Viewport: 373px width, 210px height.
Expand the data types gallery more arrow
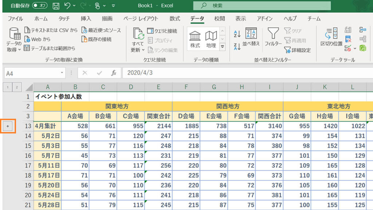click(x=223, y=47)
